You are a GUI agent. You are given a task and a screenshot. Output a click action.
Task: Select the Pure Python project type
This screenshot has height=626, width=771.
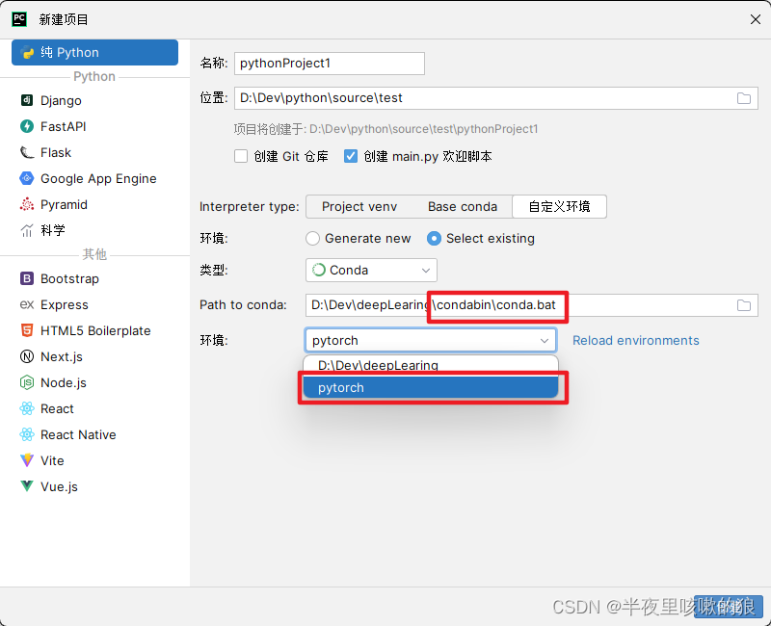coord(94,52)
